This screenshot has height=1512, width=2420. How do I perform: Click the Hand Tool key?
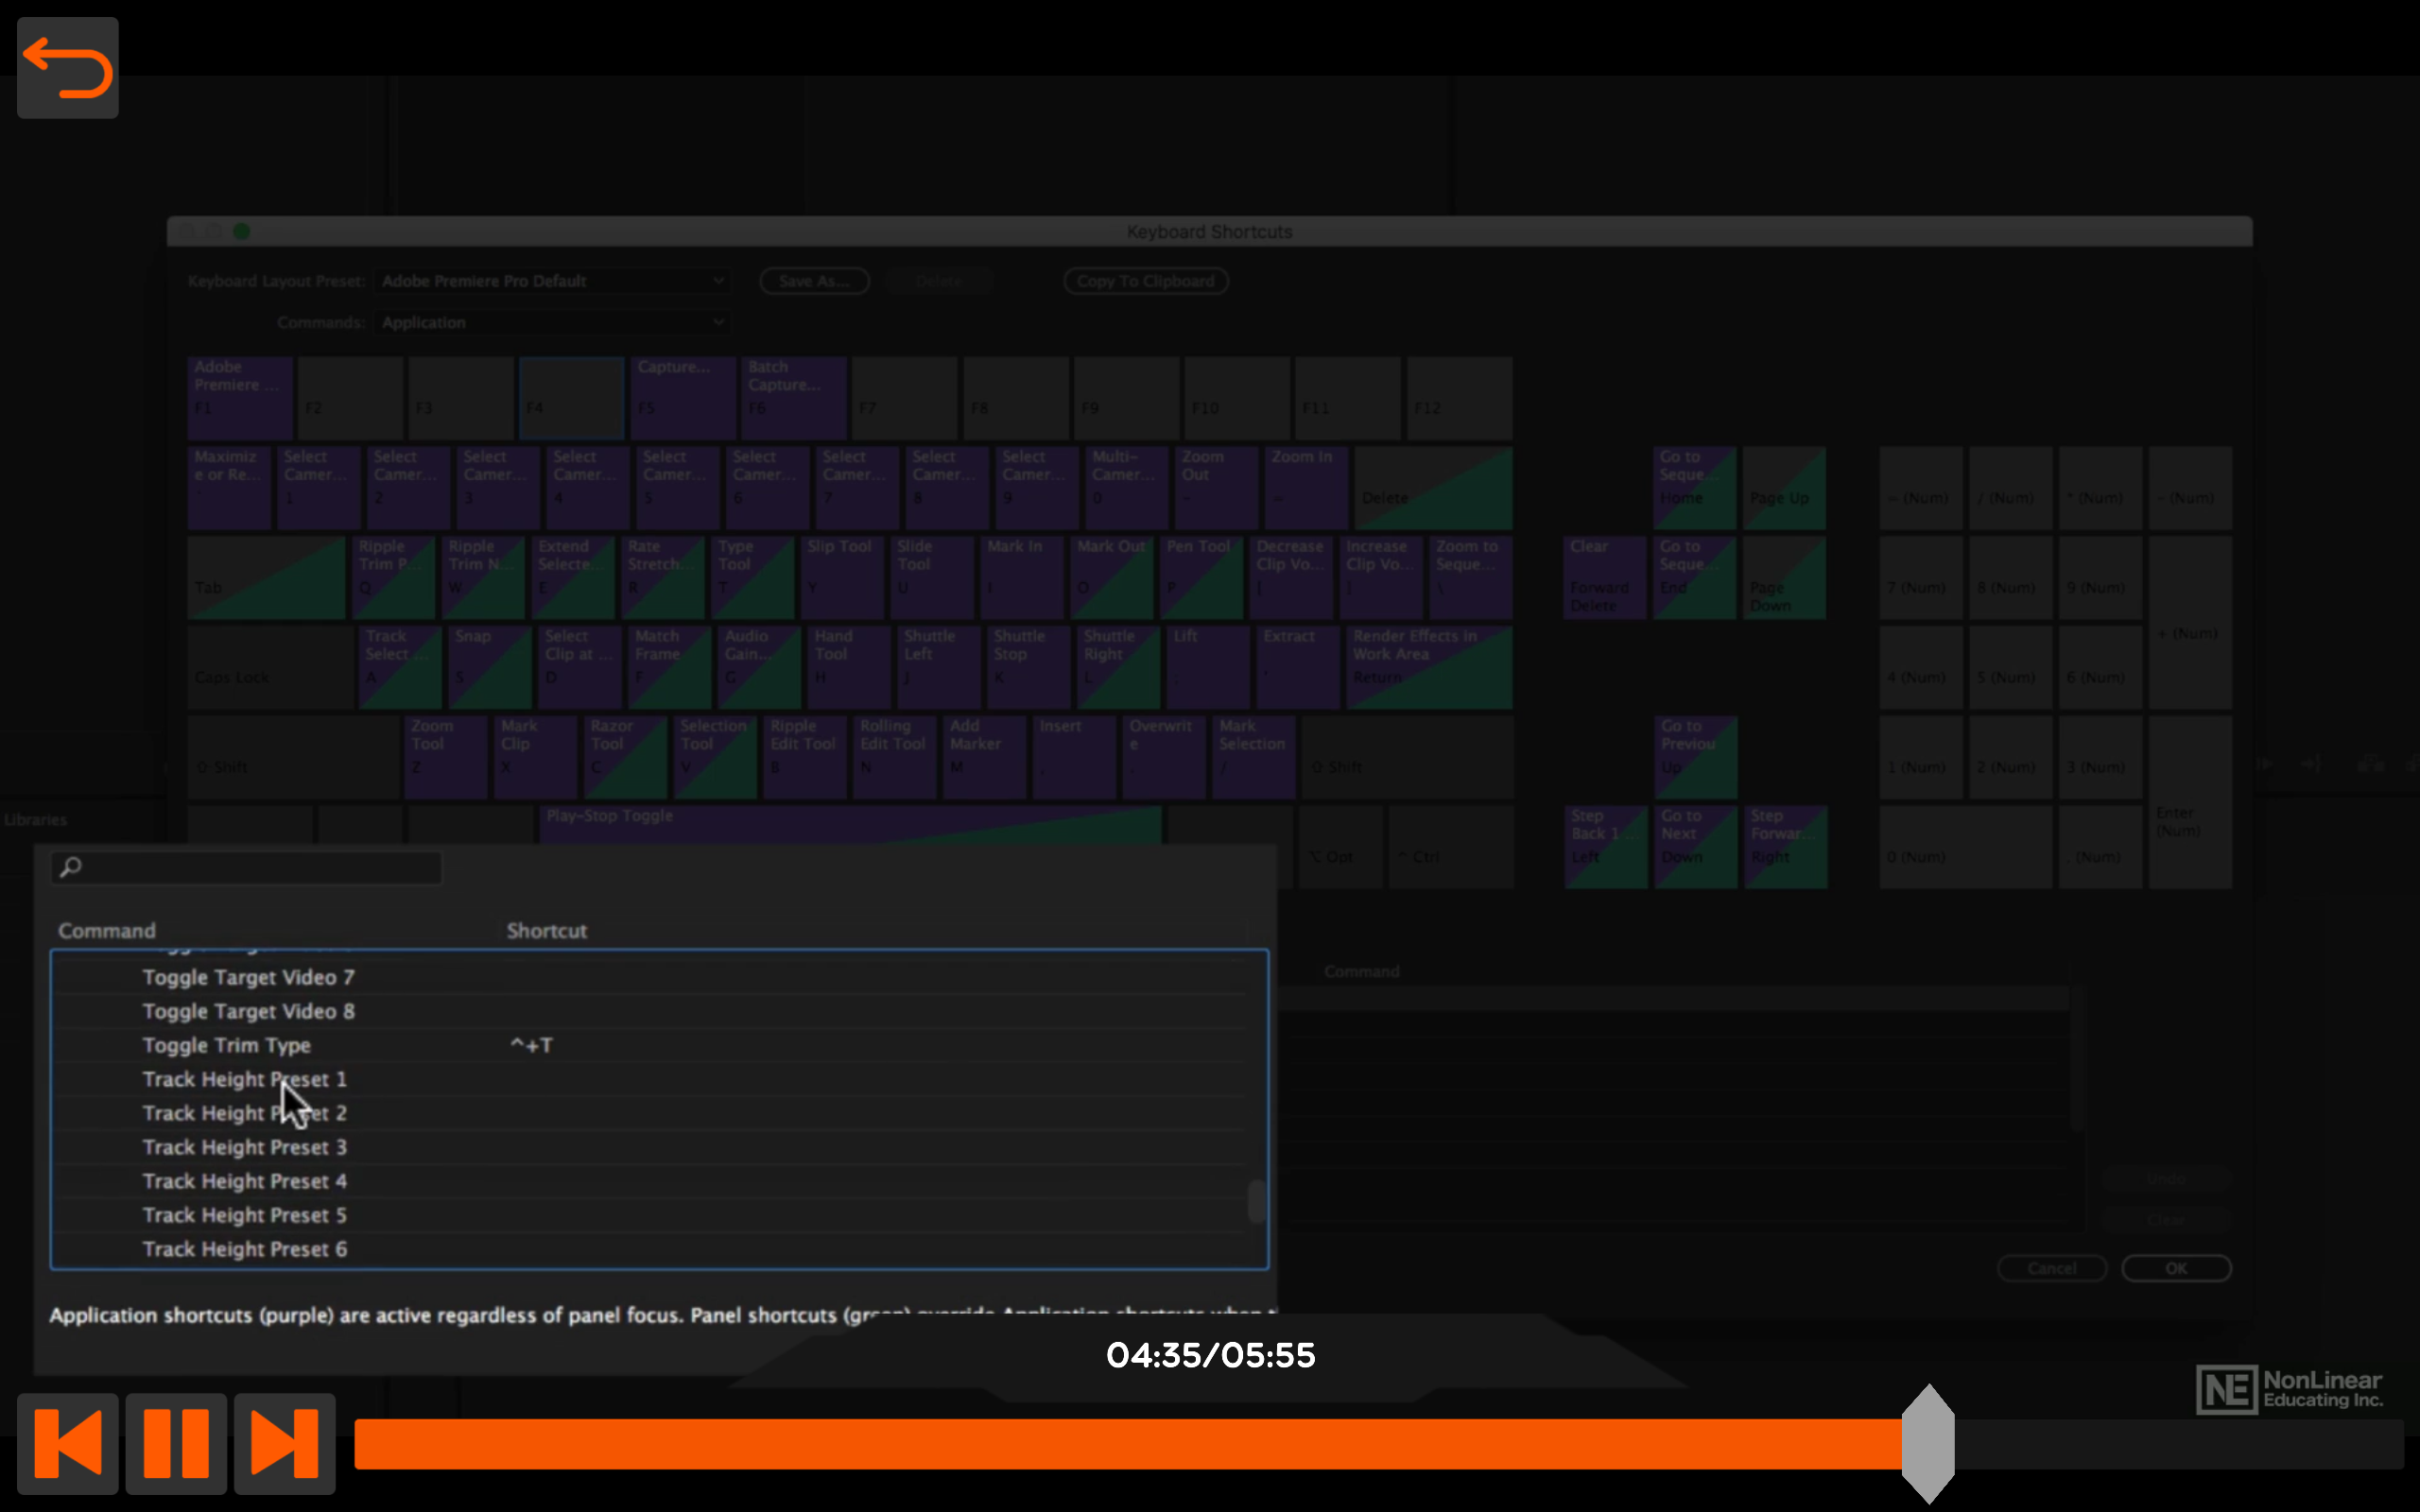(x=849, y=667)
